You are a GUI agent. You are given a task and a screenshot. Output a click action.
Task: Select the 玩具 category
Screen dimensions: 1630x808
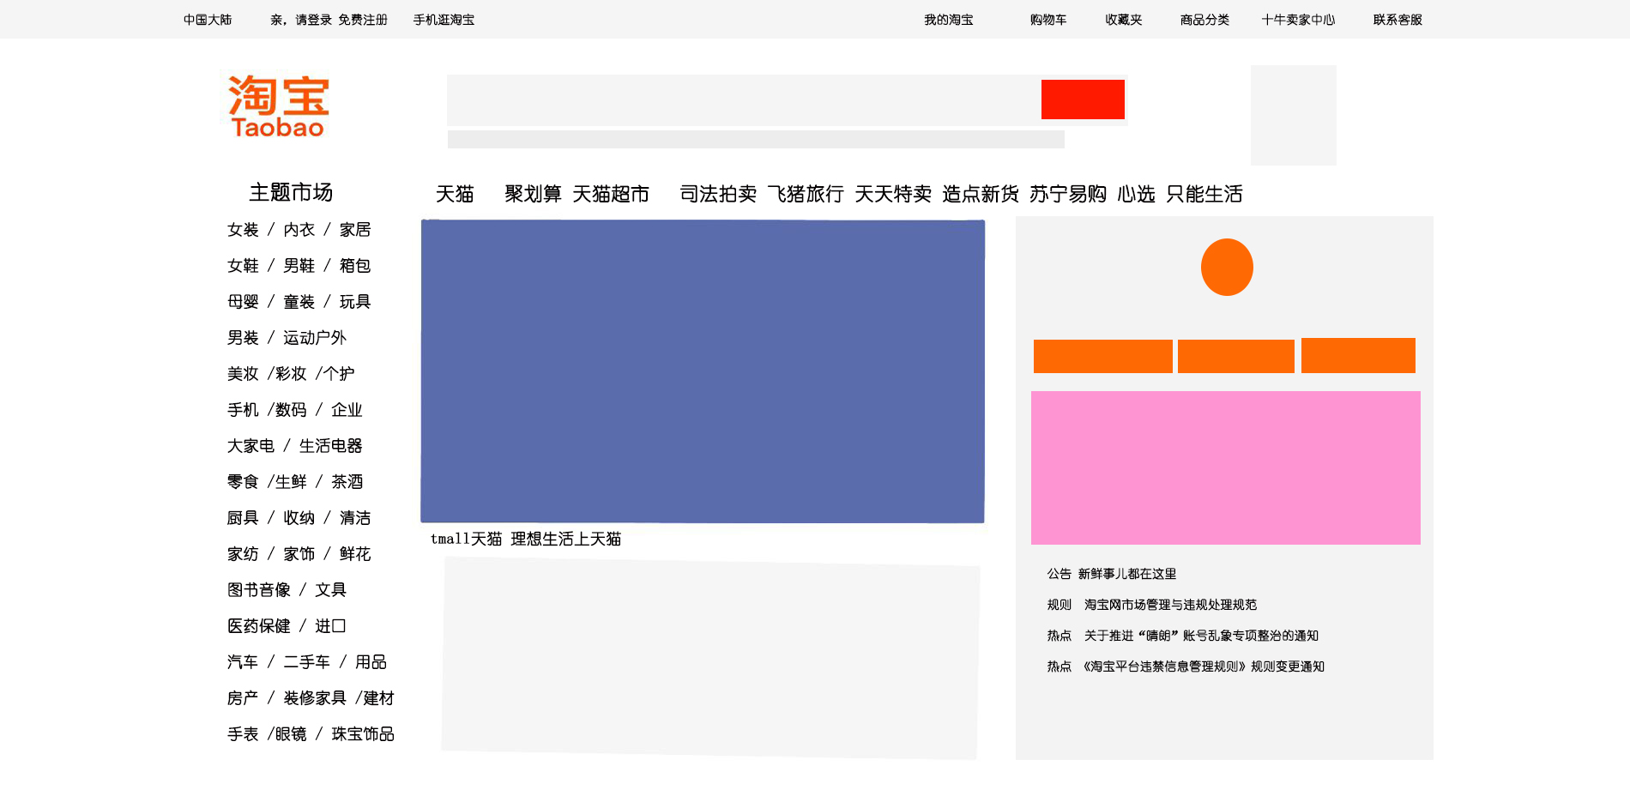pyautogui.click(x=355, y=302)
